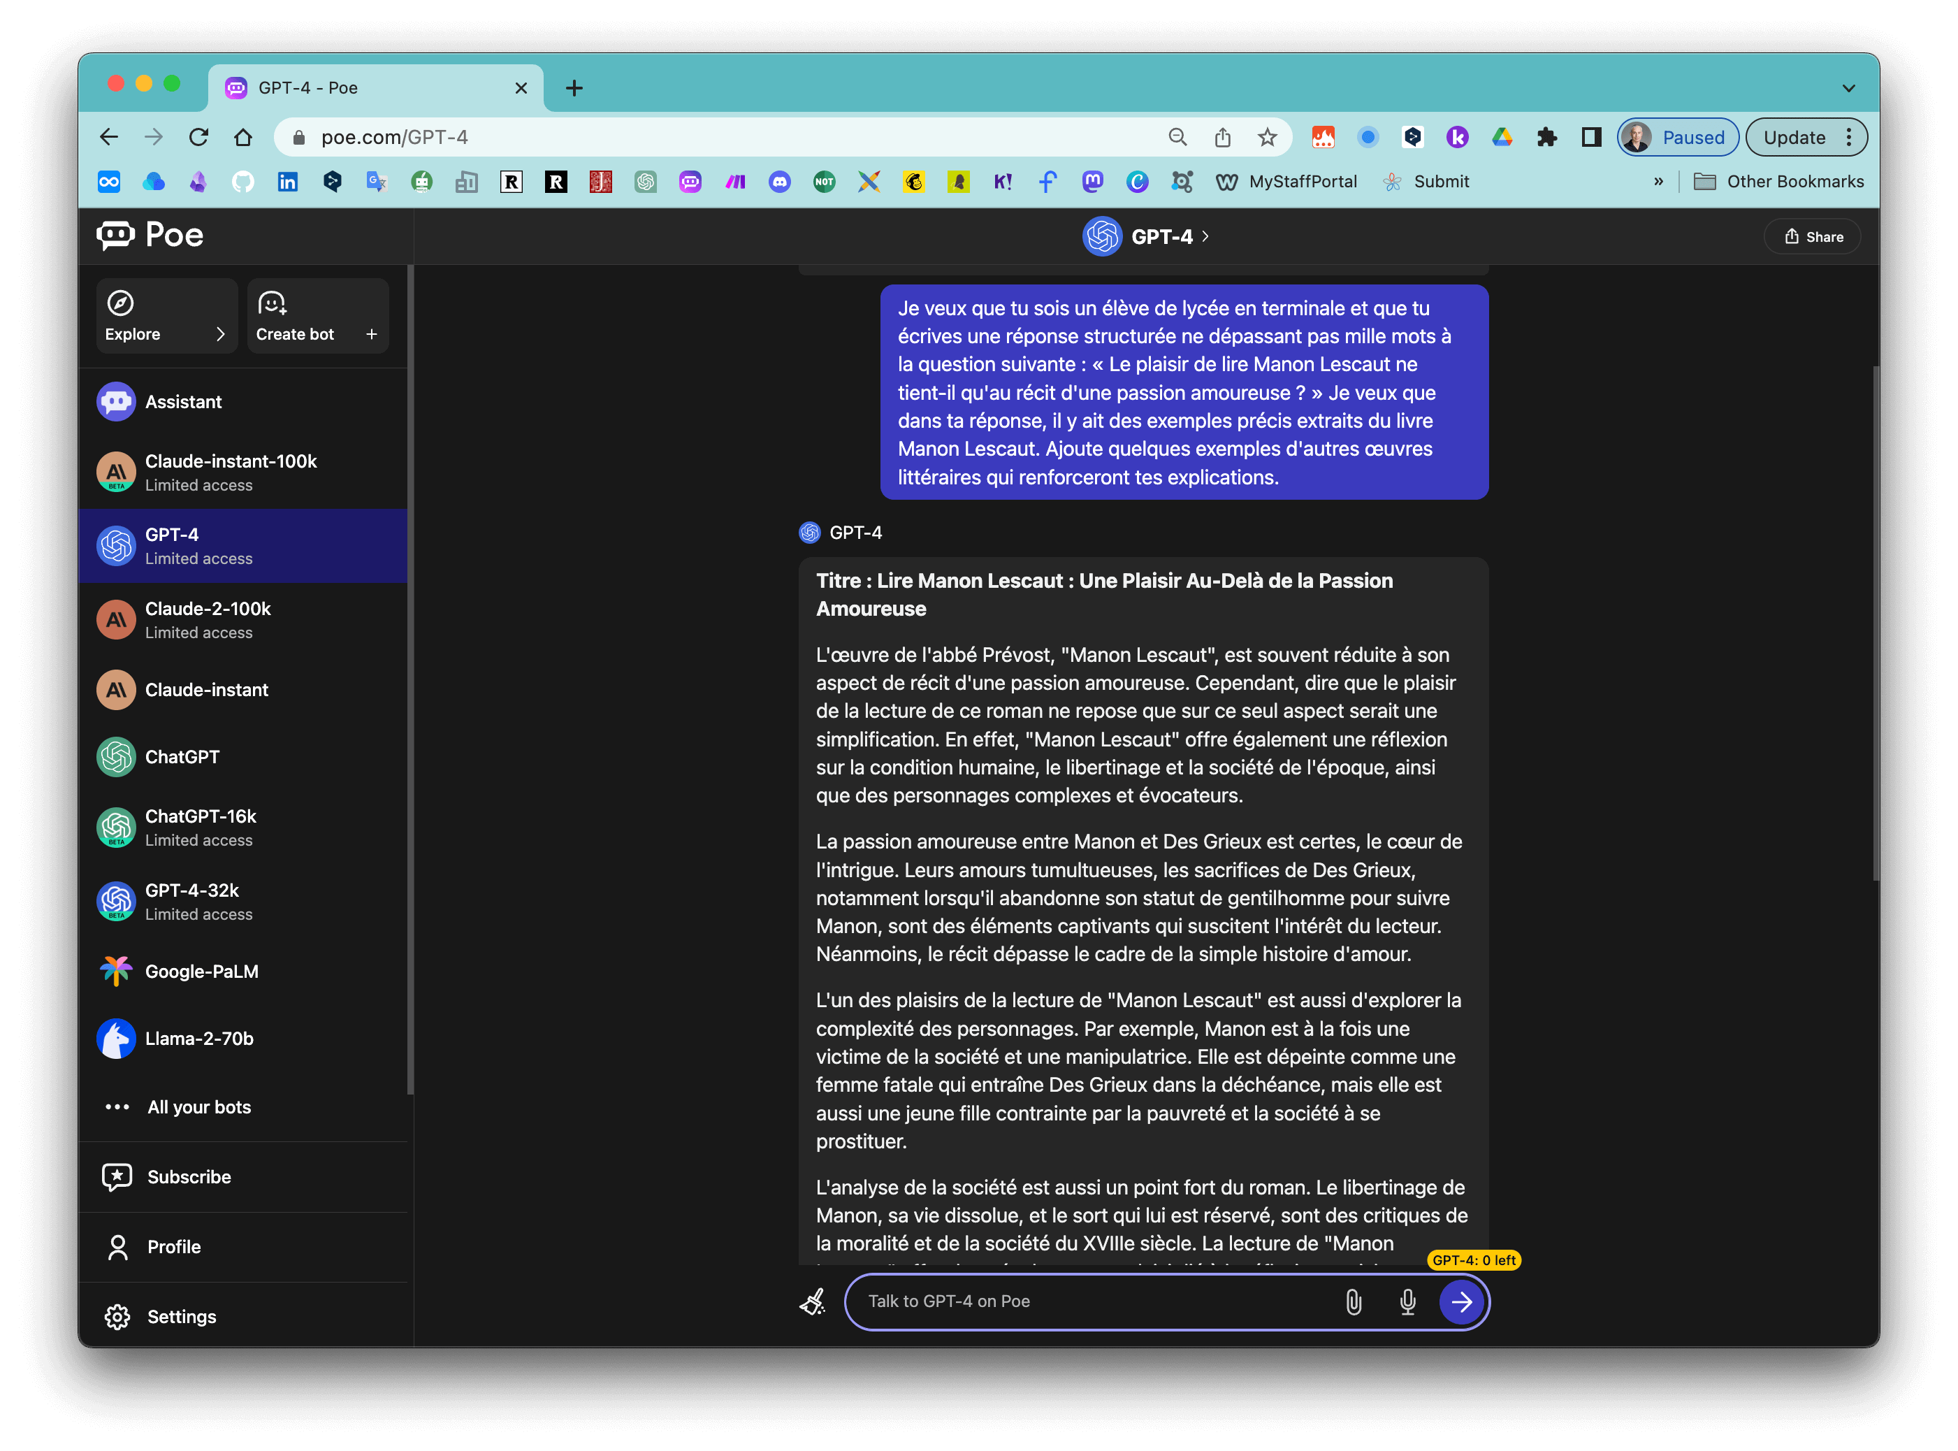This screenshot has height=1451, width=1958.
Task: Open the ChatGPT bot chat
Action: 243,757
